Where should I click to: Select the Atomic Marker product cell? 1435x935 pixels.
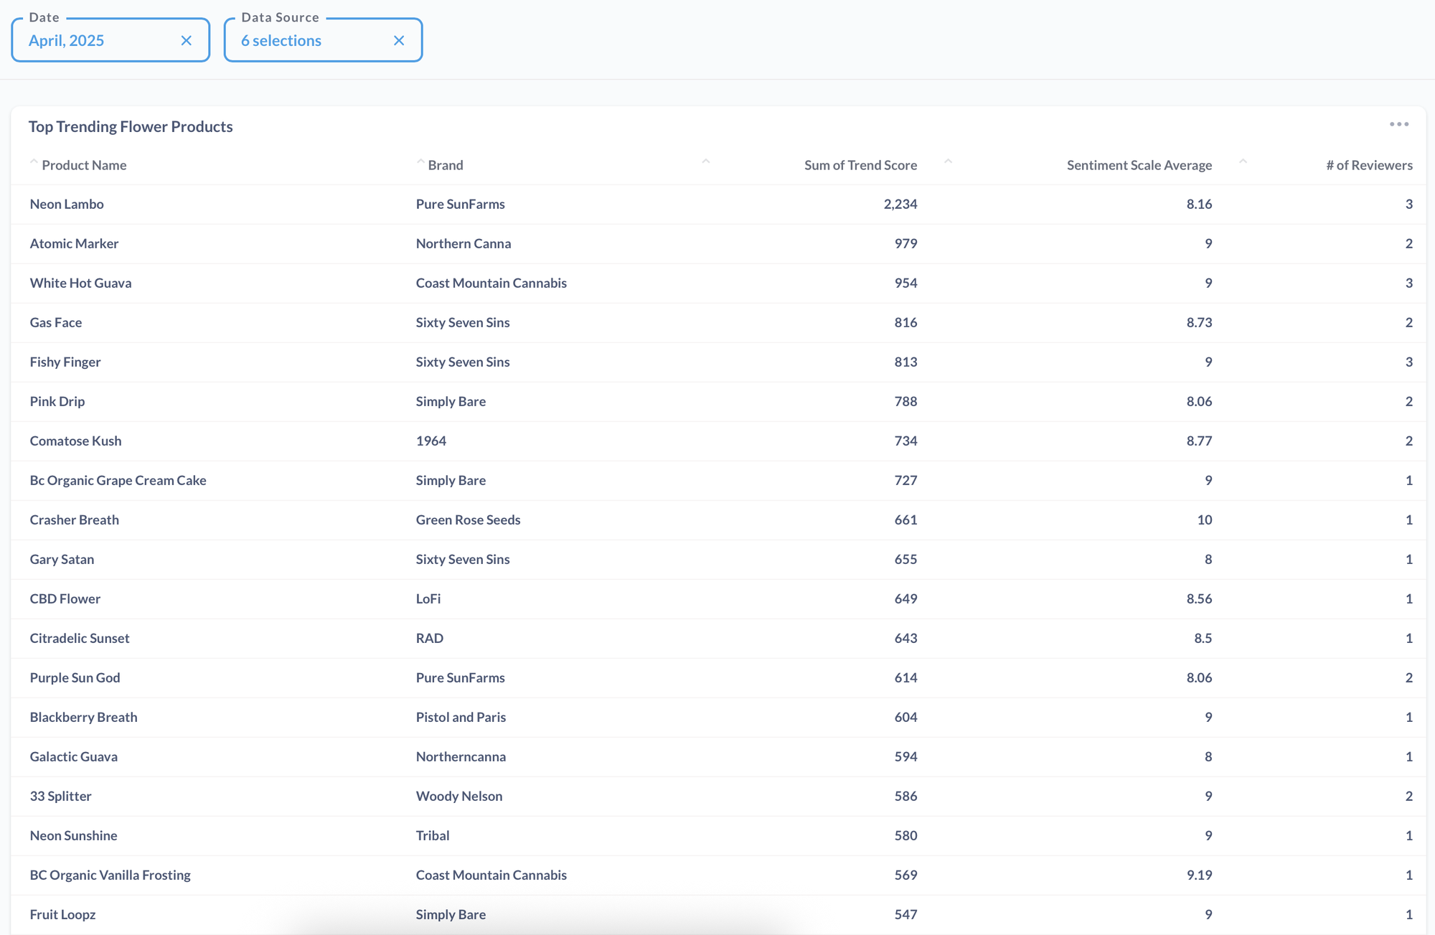74,243
